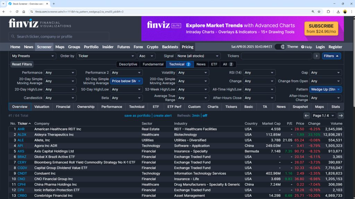Open Asc sort direction dropdown
Viewport: 355px width, 199px height.
point(146,56)
